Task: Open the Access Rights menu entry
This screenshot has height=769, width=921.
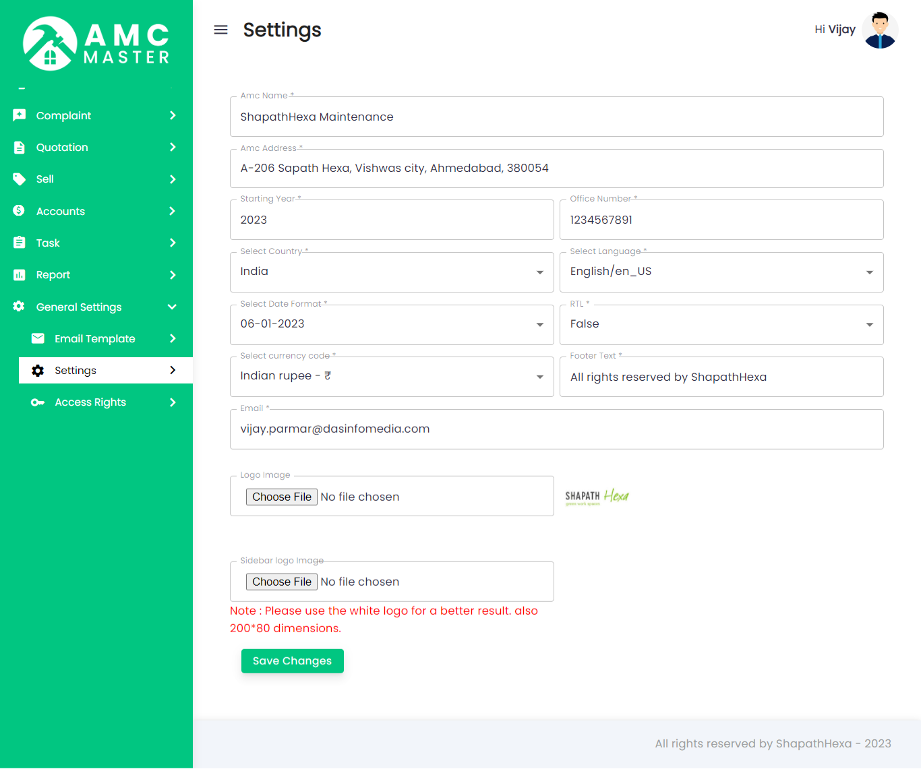Action: tap(90, 402)
